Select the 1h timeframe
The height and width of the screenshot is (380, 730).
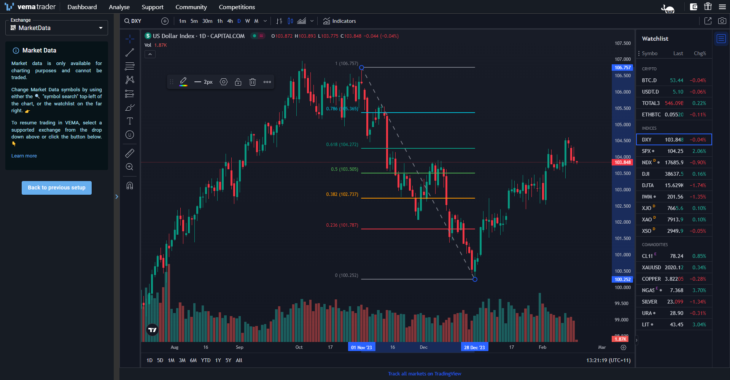[220, 21]
